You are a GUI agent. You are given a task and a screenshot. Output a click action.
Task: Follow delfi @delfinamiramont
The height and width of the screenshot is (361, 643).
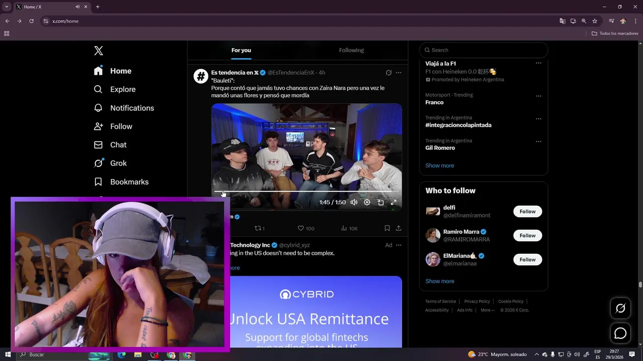tap(527, 212)
